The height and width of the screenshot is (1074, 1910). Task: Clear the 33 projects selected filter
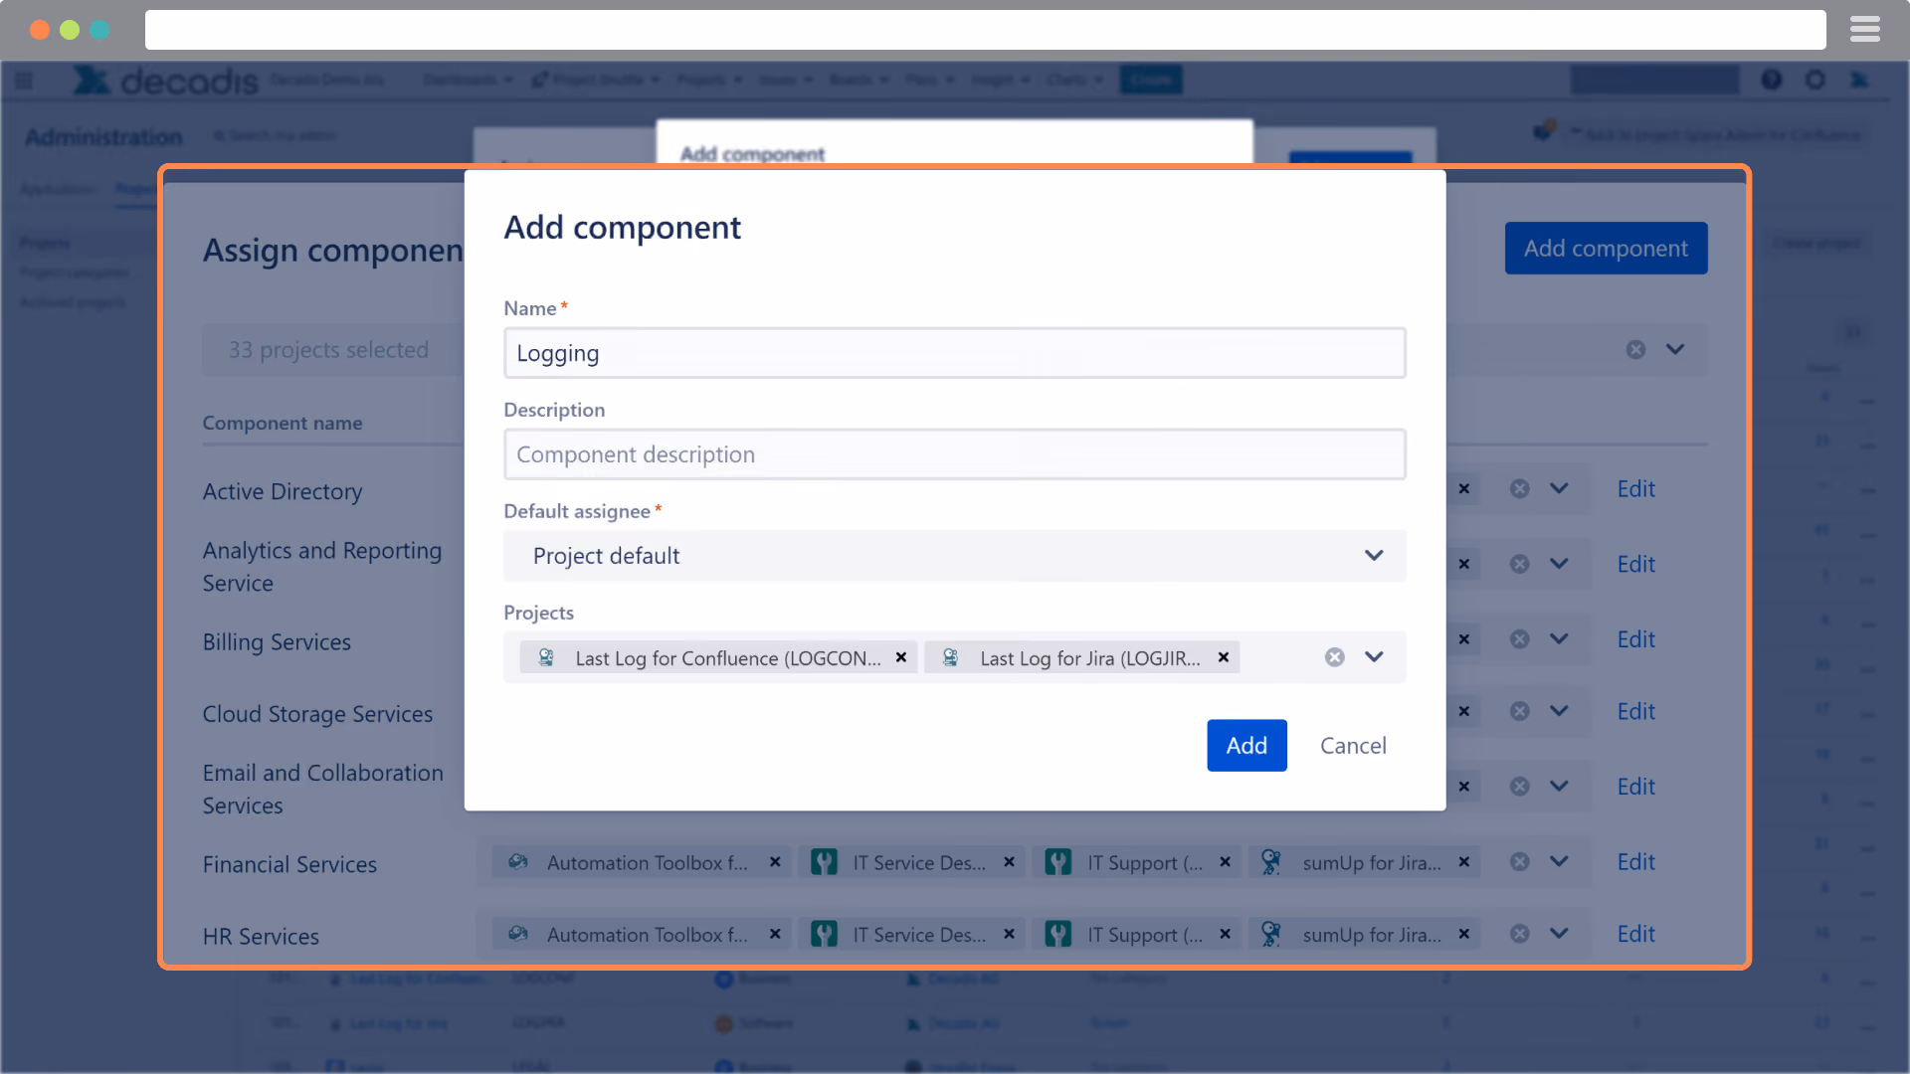(x=1635, y=350)
